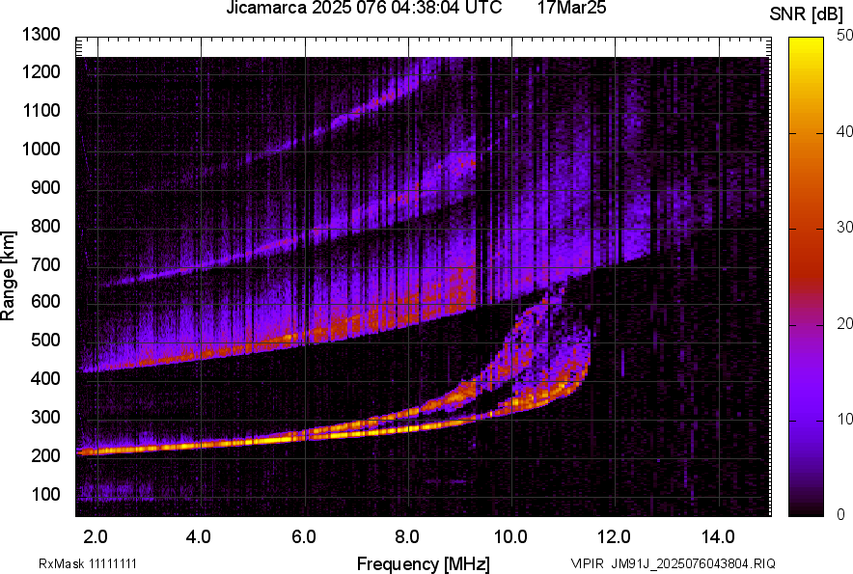
Task: Click the 50 colorbar tick value
Action: [845, 36]
